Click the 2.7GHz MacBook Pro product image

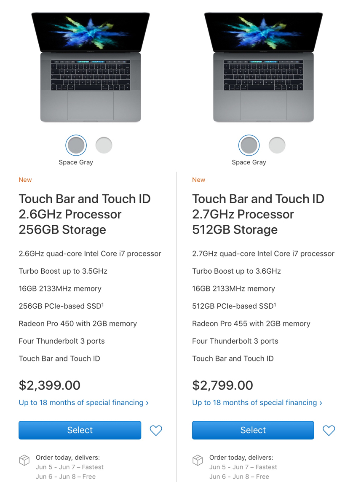pyautogui.click(x=264, y=67)
